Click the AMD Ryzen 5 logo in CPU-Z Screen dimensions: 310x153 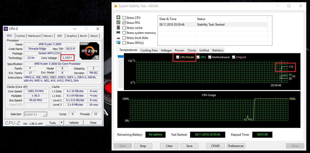click(x=89, y=51)
